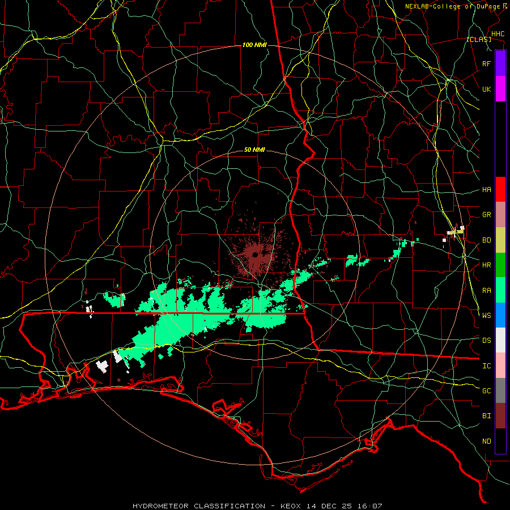Click the "WS" legend label
Viewport: 510px width, 510px height.
486,315
